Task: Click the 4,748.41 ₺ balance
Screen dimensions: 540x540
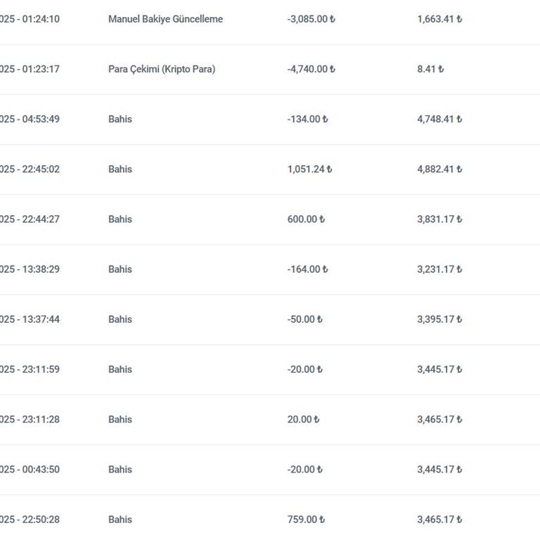Action: pyautogui.click(x=439, y=119)
